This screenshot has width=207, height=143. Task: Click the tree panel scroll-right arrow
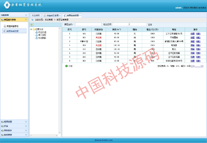pyautogui.click(x=57, y=135)
